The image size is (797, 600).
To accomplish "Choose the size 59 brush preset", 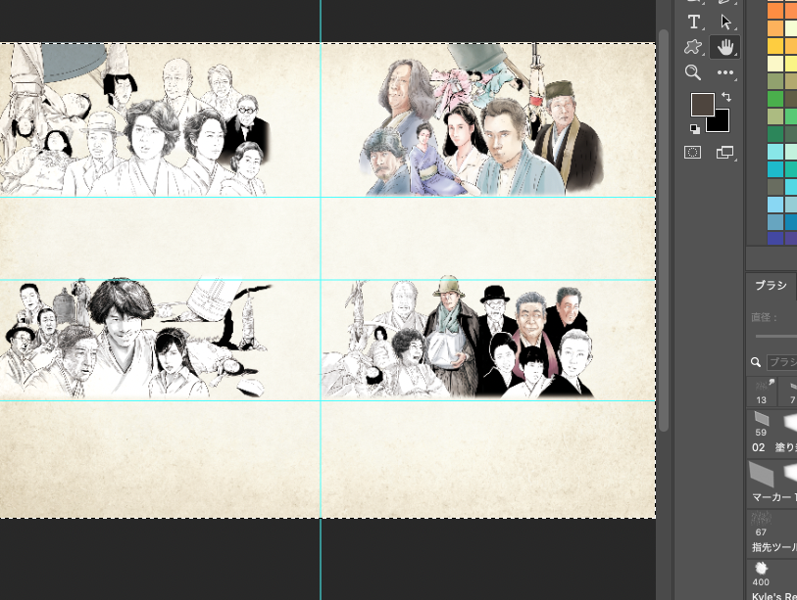I will [761, 425].
